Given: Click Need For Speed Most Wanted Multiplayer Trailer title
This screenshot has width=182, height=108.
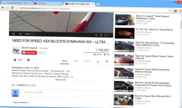Looking at the screenshot, I should click(x=152, y=17).
